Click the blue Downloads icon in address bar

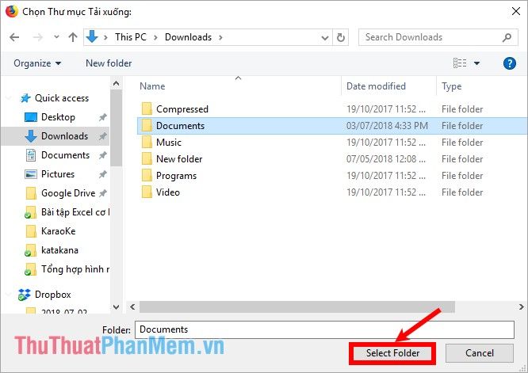(92, 36)
